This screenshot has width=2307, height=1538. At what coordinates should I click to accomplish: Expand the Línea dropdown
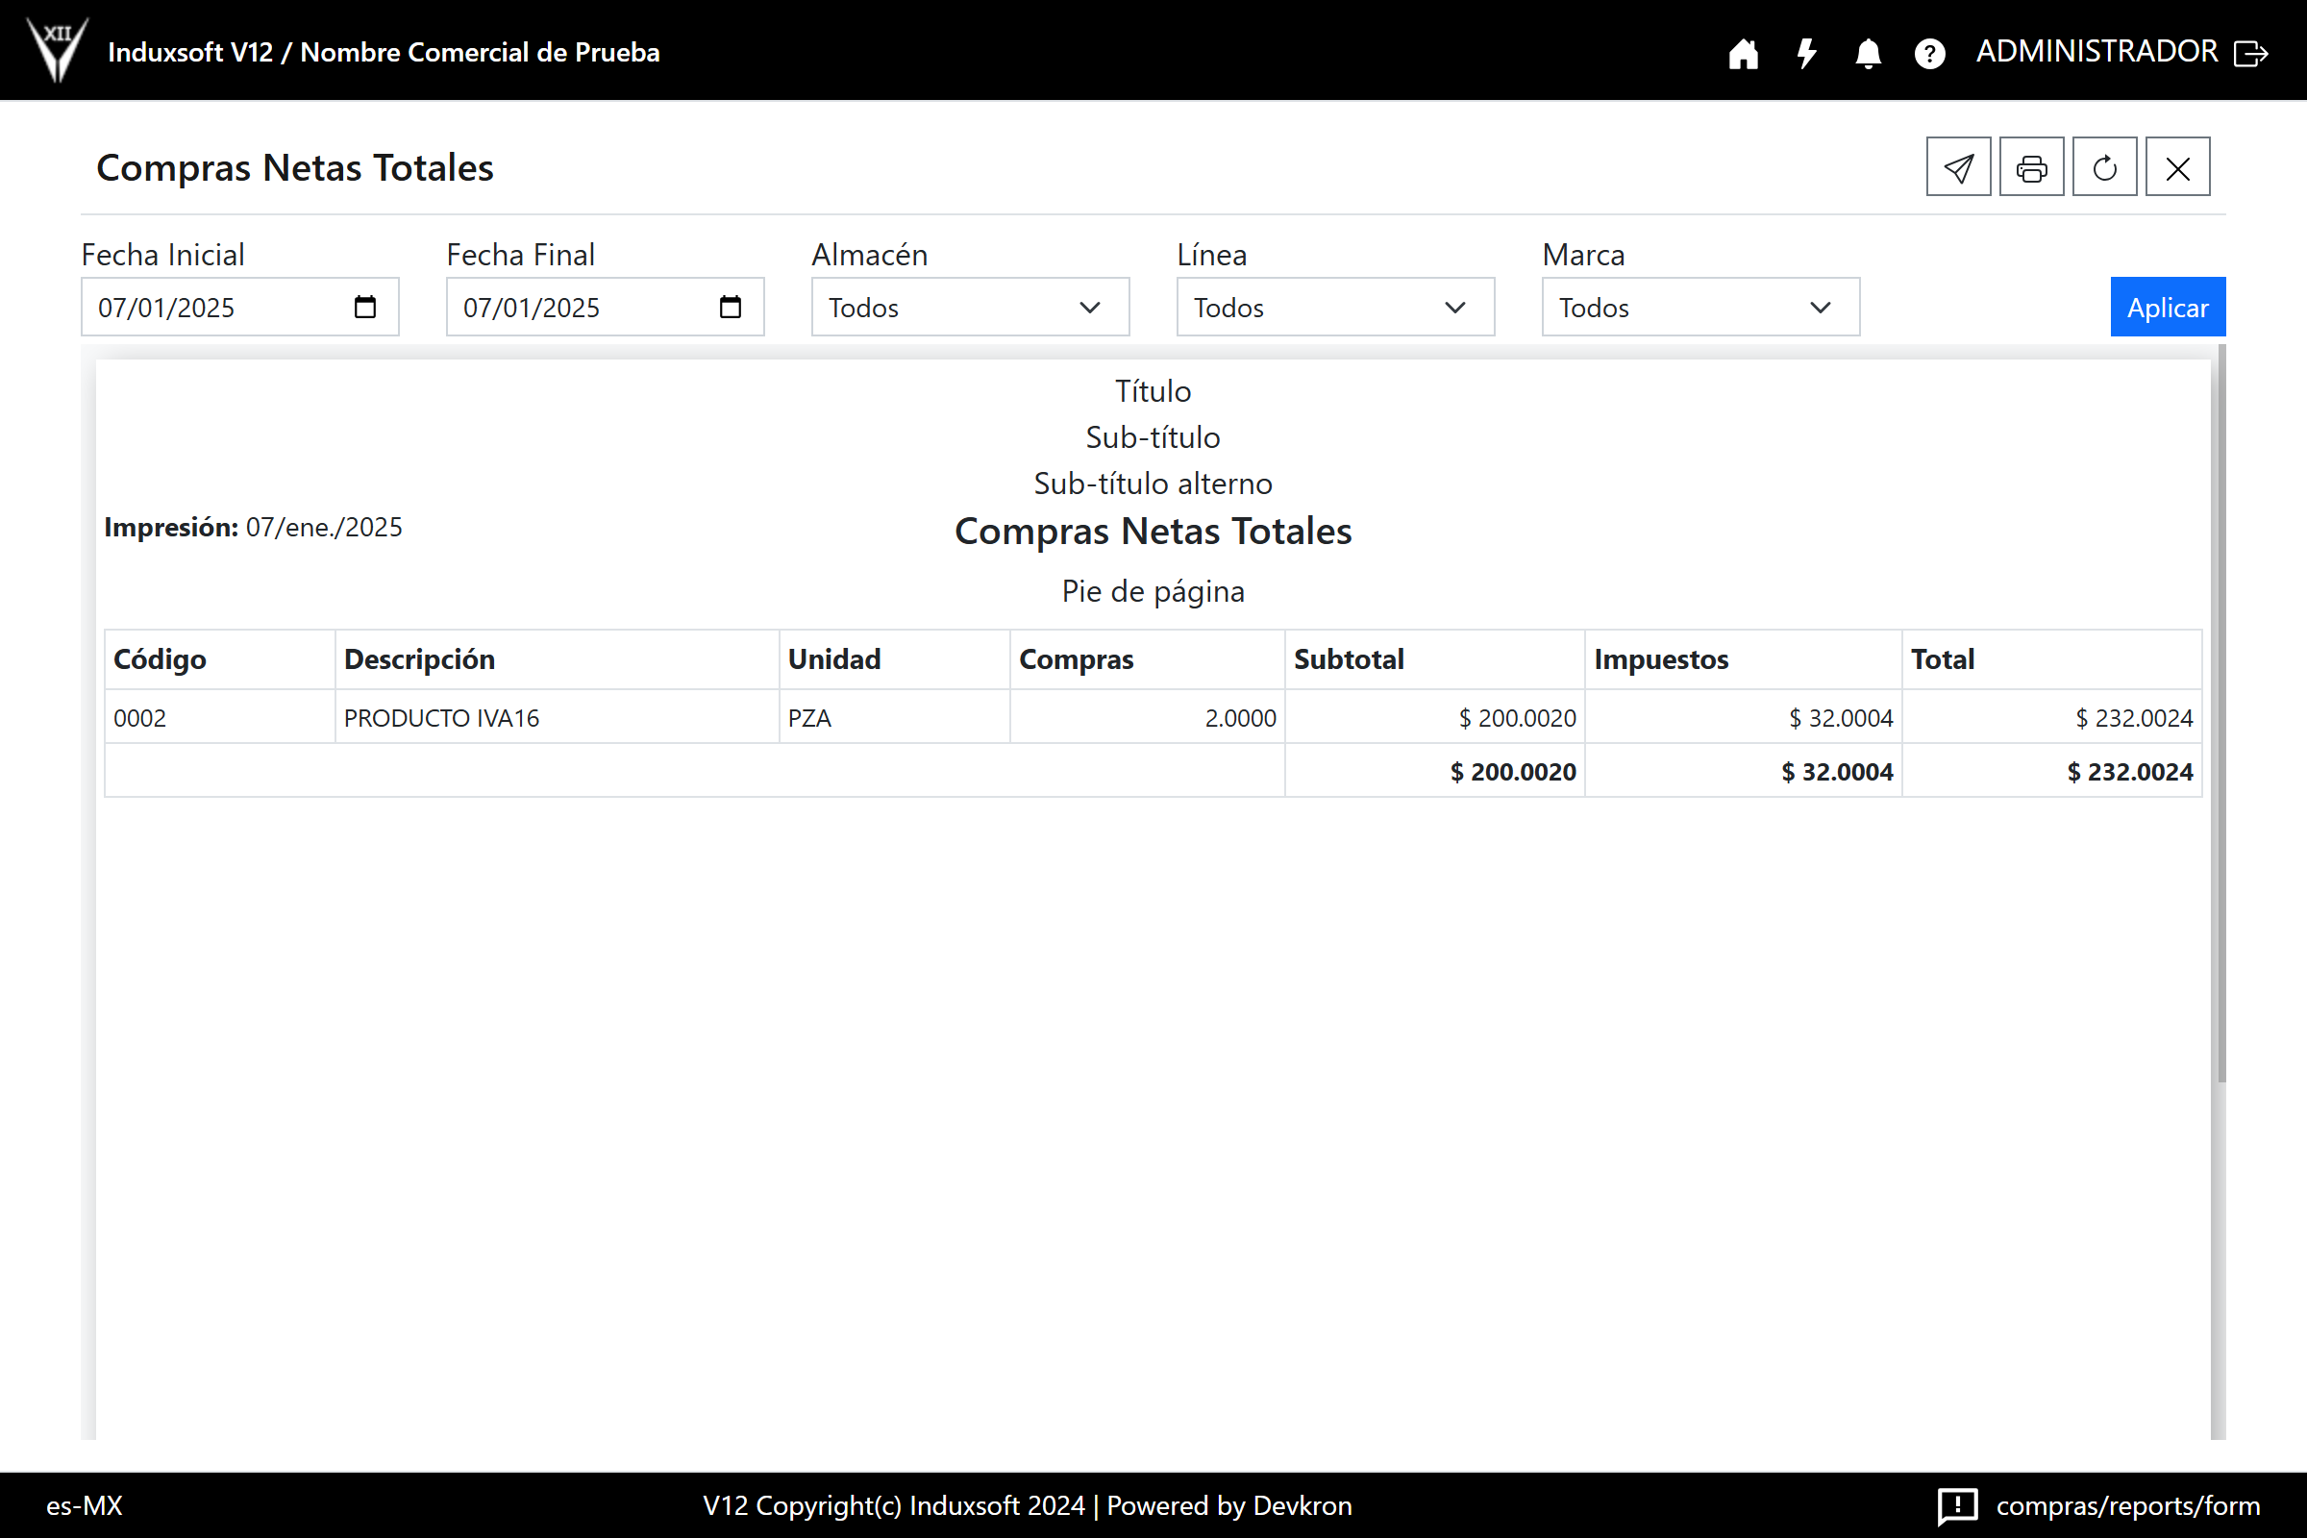tap(1334, 307)
